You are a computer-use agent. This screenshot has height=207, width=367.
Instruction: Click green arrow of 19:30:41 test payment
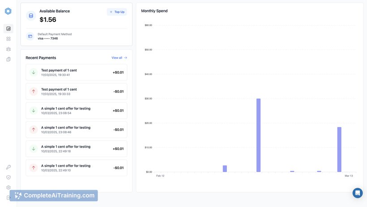tap(34, 72)
